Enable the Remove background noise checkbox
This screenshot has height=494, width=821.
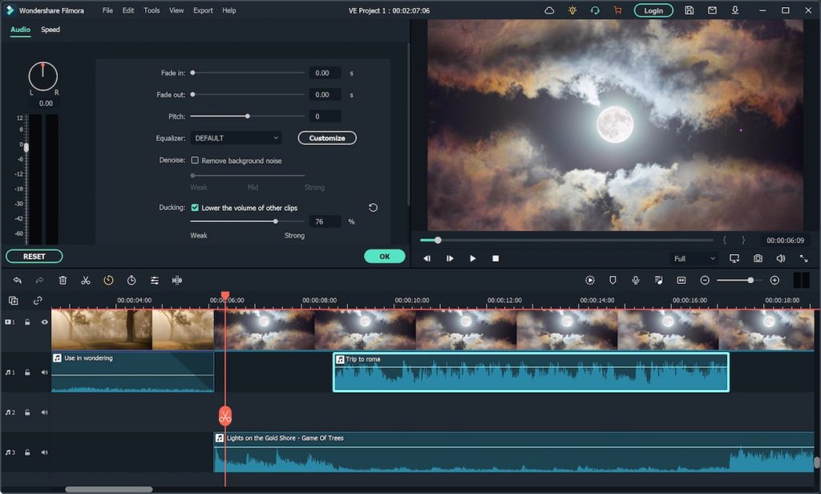(194, 160)
